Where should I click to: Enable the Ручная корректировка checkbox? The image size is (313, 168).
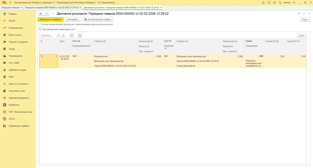(x=39, y=24)
